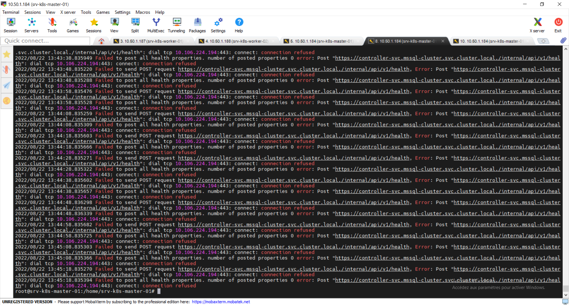Viewport: 569px width, 305px height.
Task: Click inside the Quick connect field
Action: pos(45,41)
